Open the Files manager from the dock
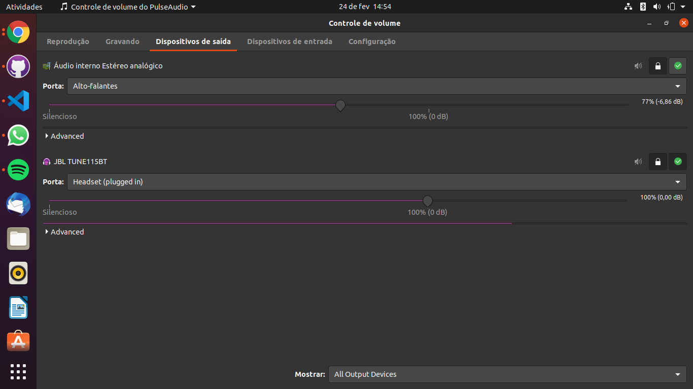693x389 pixels. click(x=18, y=239)
